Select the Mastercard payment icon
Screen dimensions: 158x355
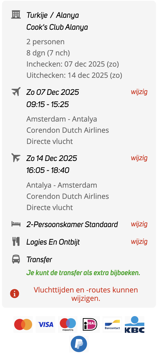tap(23, 324)
